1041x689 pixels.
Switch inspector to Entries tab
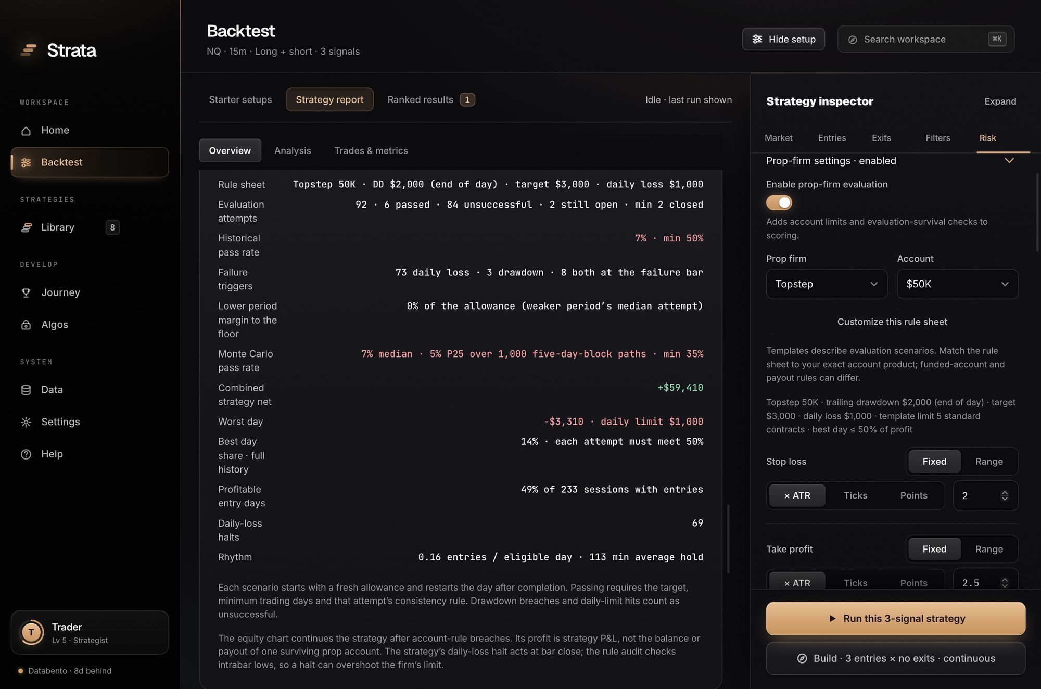pos(832,138)
